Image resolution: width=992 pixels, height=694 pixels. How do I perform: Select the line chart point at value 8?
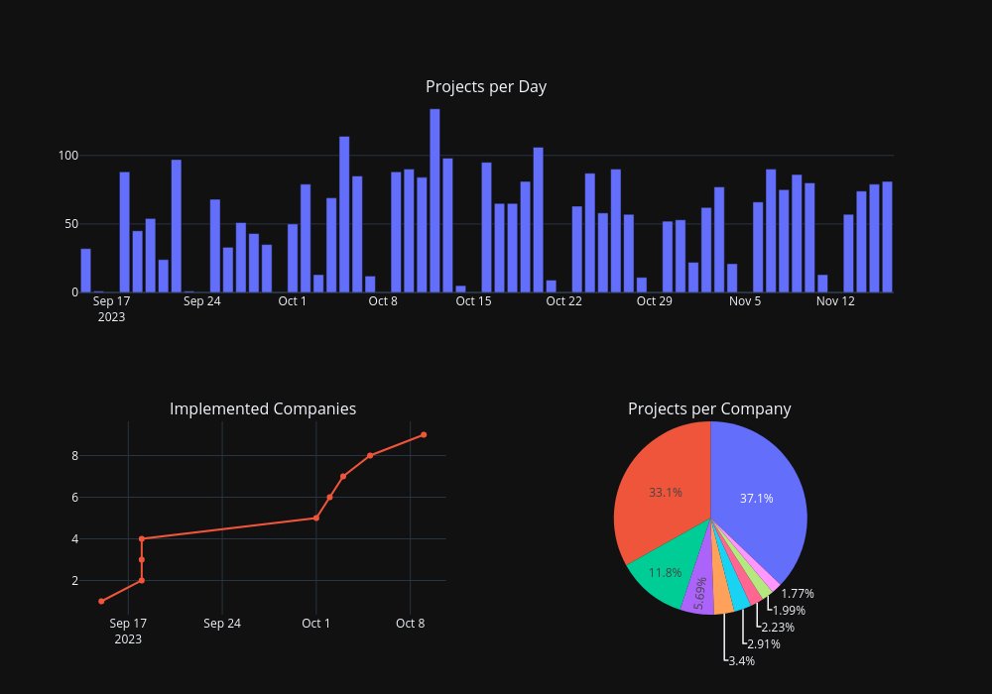point(370,455)
